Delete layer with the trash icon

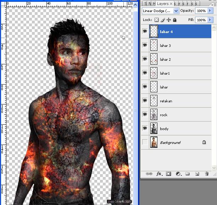click(207, 174)
